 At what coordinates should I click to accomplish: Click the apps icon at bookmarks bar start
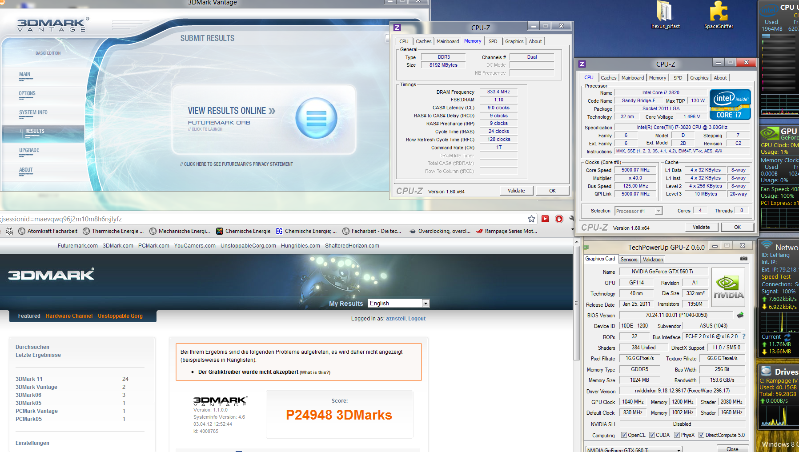click(9, 231)
